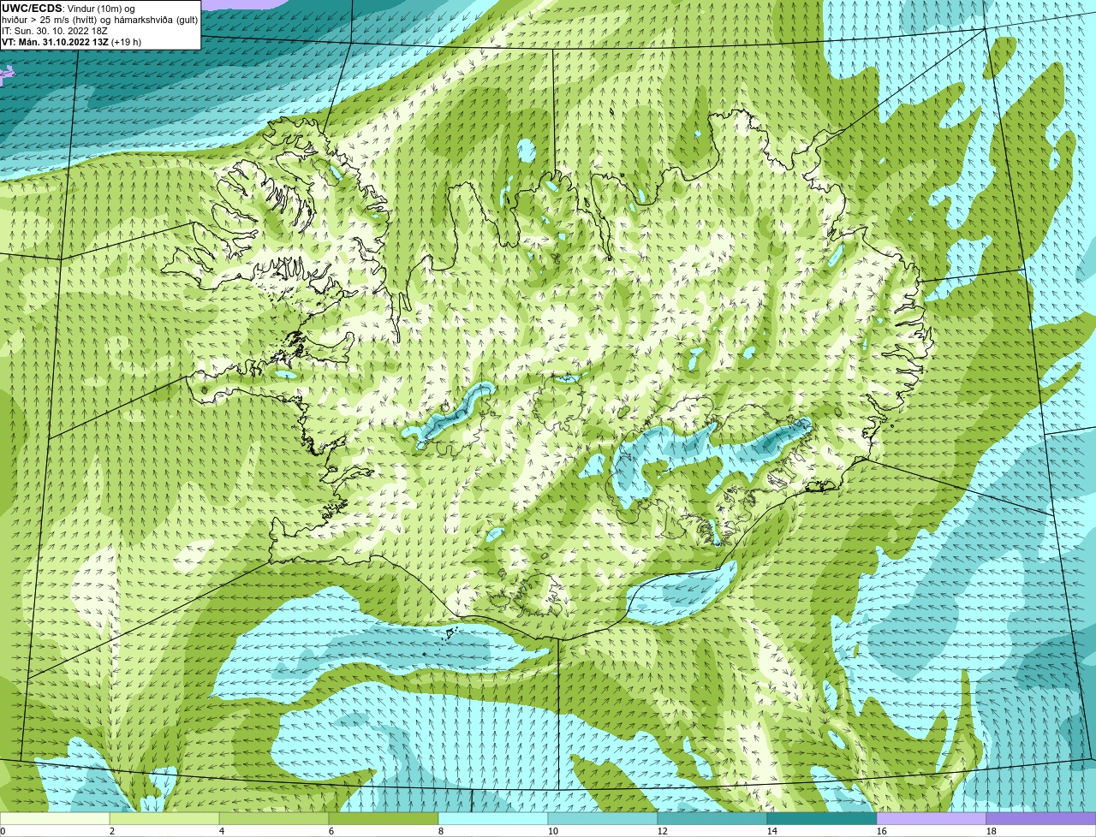The width and height of the screenshot is (1096, 837).
Task: Click the 2-4 m/s light green legend swatch
Action: 165,819
